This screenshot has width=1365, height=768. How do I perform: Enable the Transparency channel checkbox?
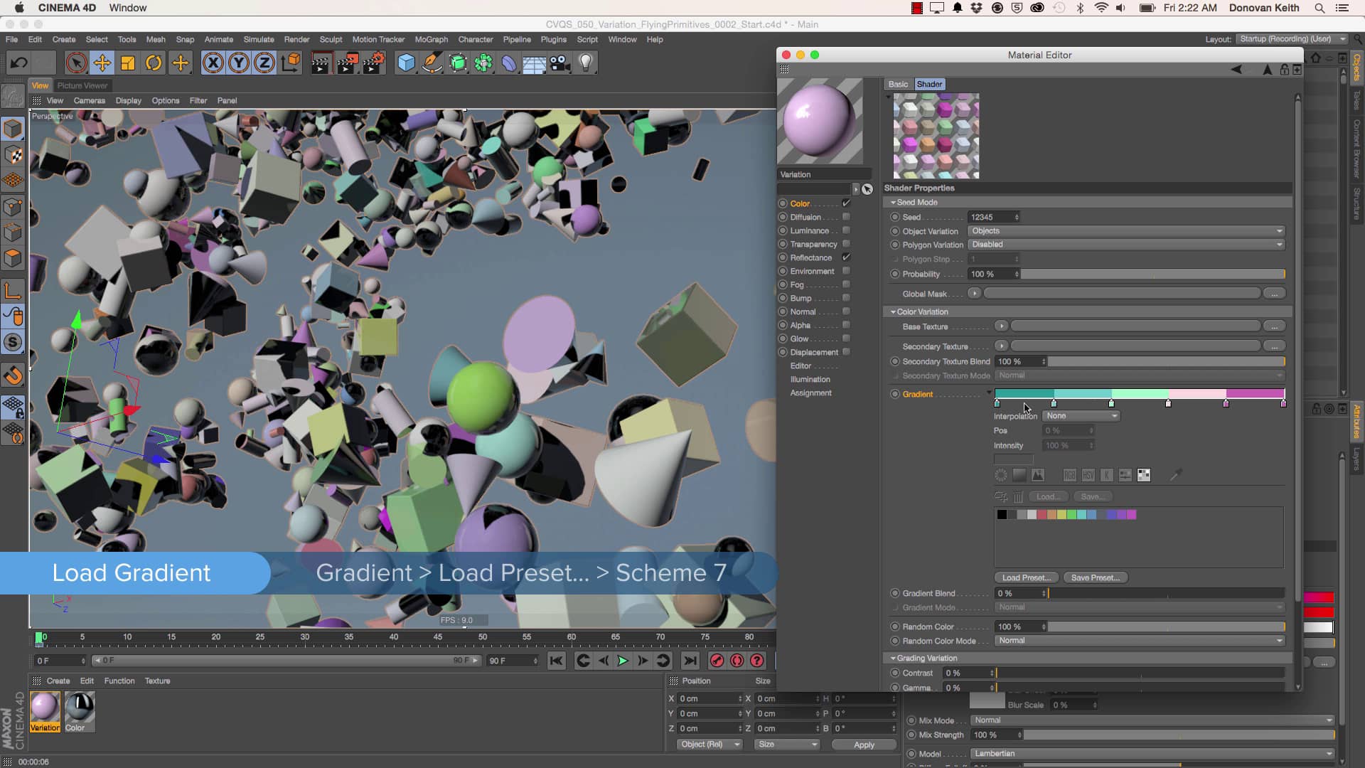pos(846,244)
